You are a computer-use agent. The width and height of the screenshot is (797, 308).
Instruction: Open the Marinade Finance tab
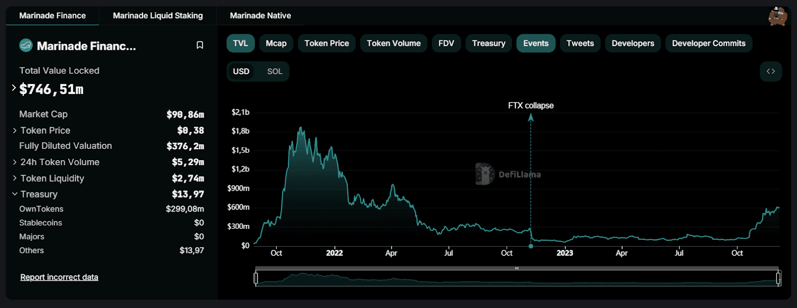[52, 15]
